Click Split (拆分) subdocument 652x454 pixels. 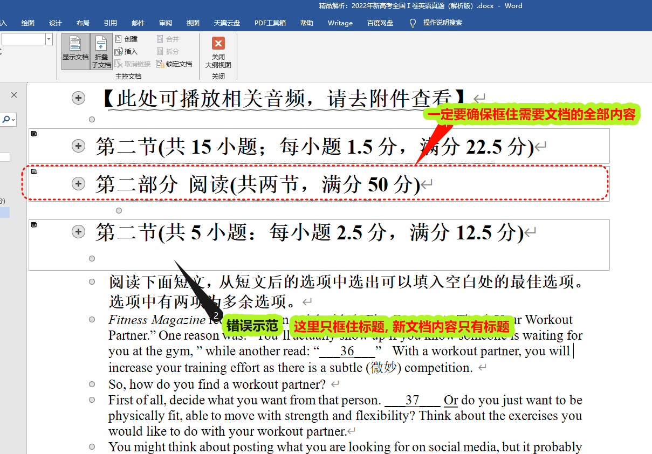point(168,51)
